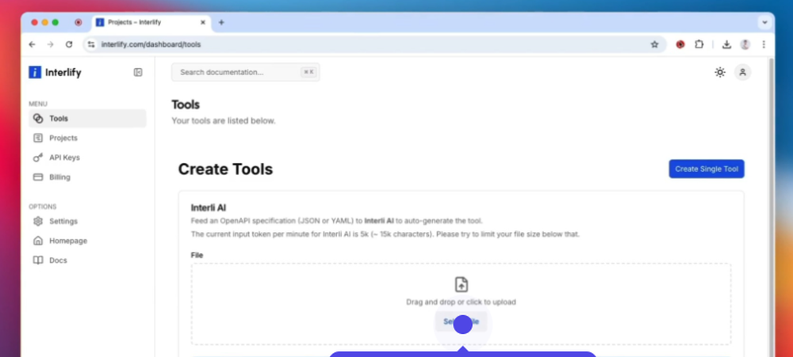Click the red recording extension icon in toolbar
This screenshot has height=357, width=793.
click(x=680, y=44)
